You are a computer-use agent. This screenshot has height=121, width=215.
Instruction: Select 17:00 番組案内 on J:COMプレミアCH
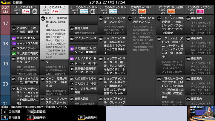point(200,25)
